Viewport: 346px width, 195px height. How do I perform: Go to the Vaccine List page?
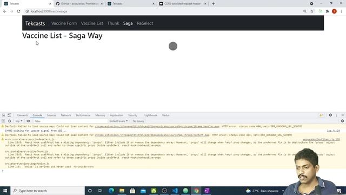pyautogui.click(x=92, y=23)
